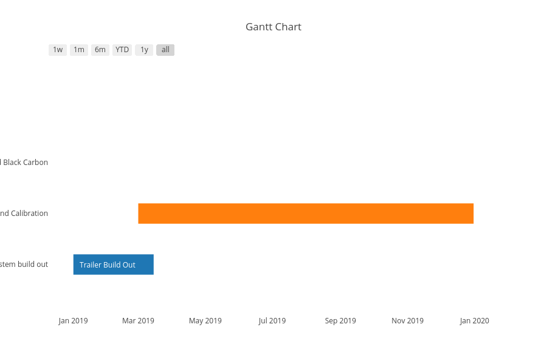Viewport: 547px width, 364px height.
Task: Select the 1w range button
Action: (58, 50)
